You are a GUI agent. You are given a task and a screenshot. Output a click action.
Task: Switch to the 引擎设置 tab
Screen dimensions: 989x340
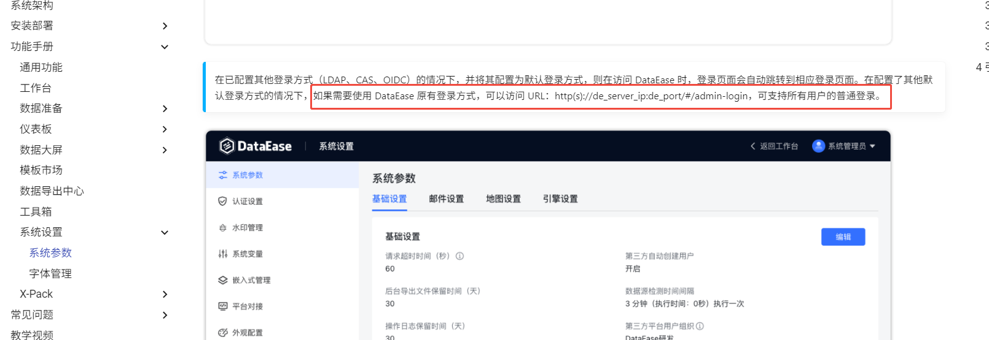click(x=560, y=199)
